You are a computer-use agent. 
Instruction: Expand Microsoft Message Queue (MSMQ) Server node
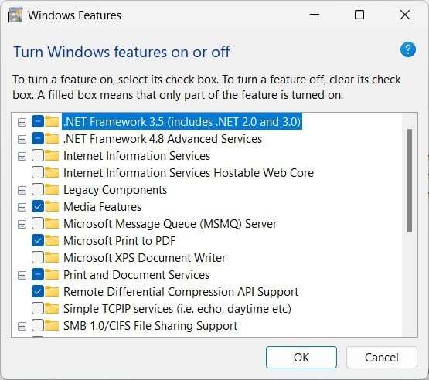(22, 224)
